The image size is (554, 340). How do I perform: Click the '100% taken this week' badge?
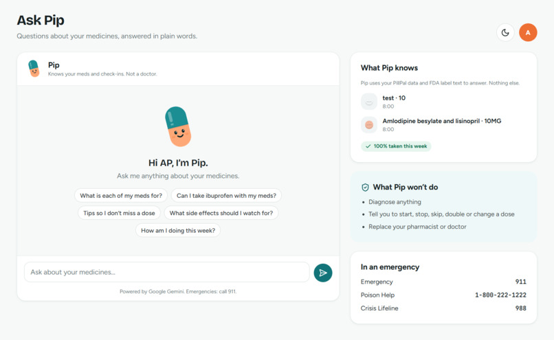pyautogui.click(x=396, y=146)
